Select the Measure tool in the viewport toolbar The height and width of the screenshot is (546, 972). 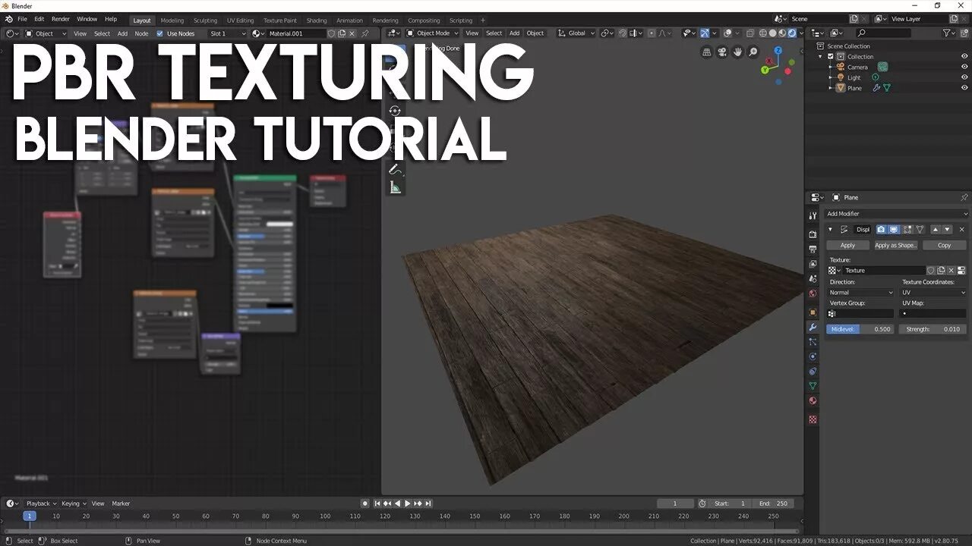[x=395, y=187]
